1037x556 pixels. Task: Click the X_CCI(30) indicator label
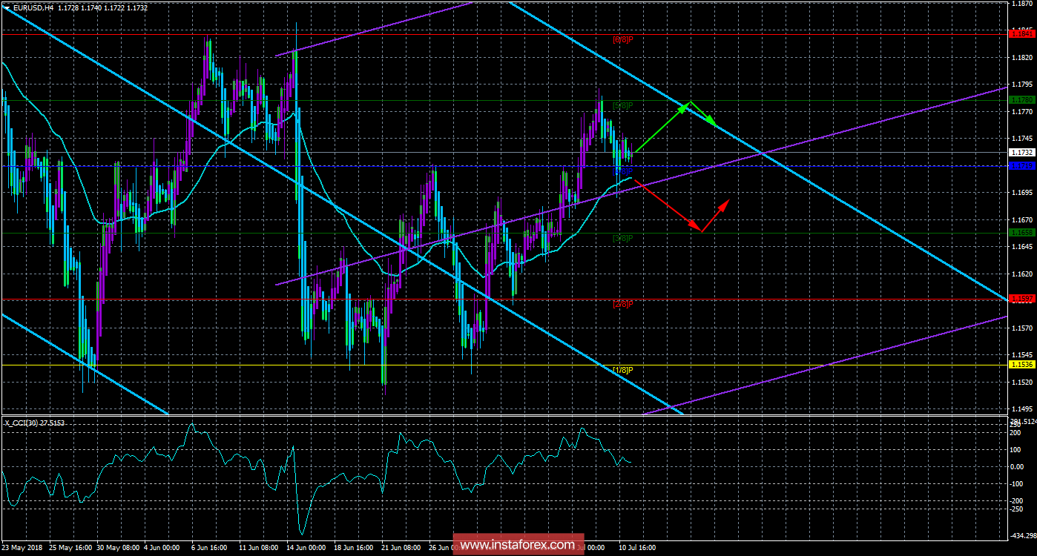coord(35,423)
